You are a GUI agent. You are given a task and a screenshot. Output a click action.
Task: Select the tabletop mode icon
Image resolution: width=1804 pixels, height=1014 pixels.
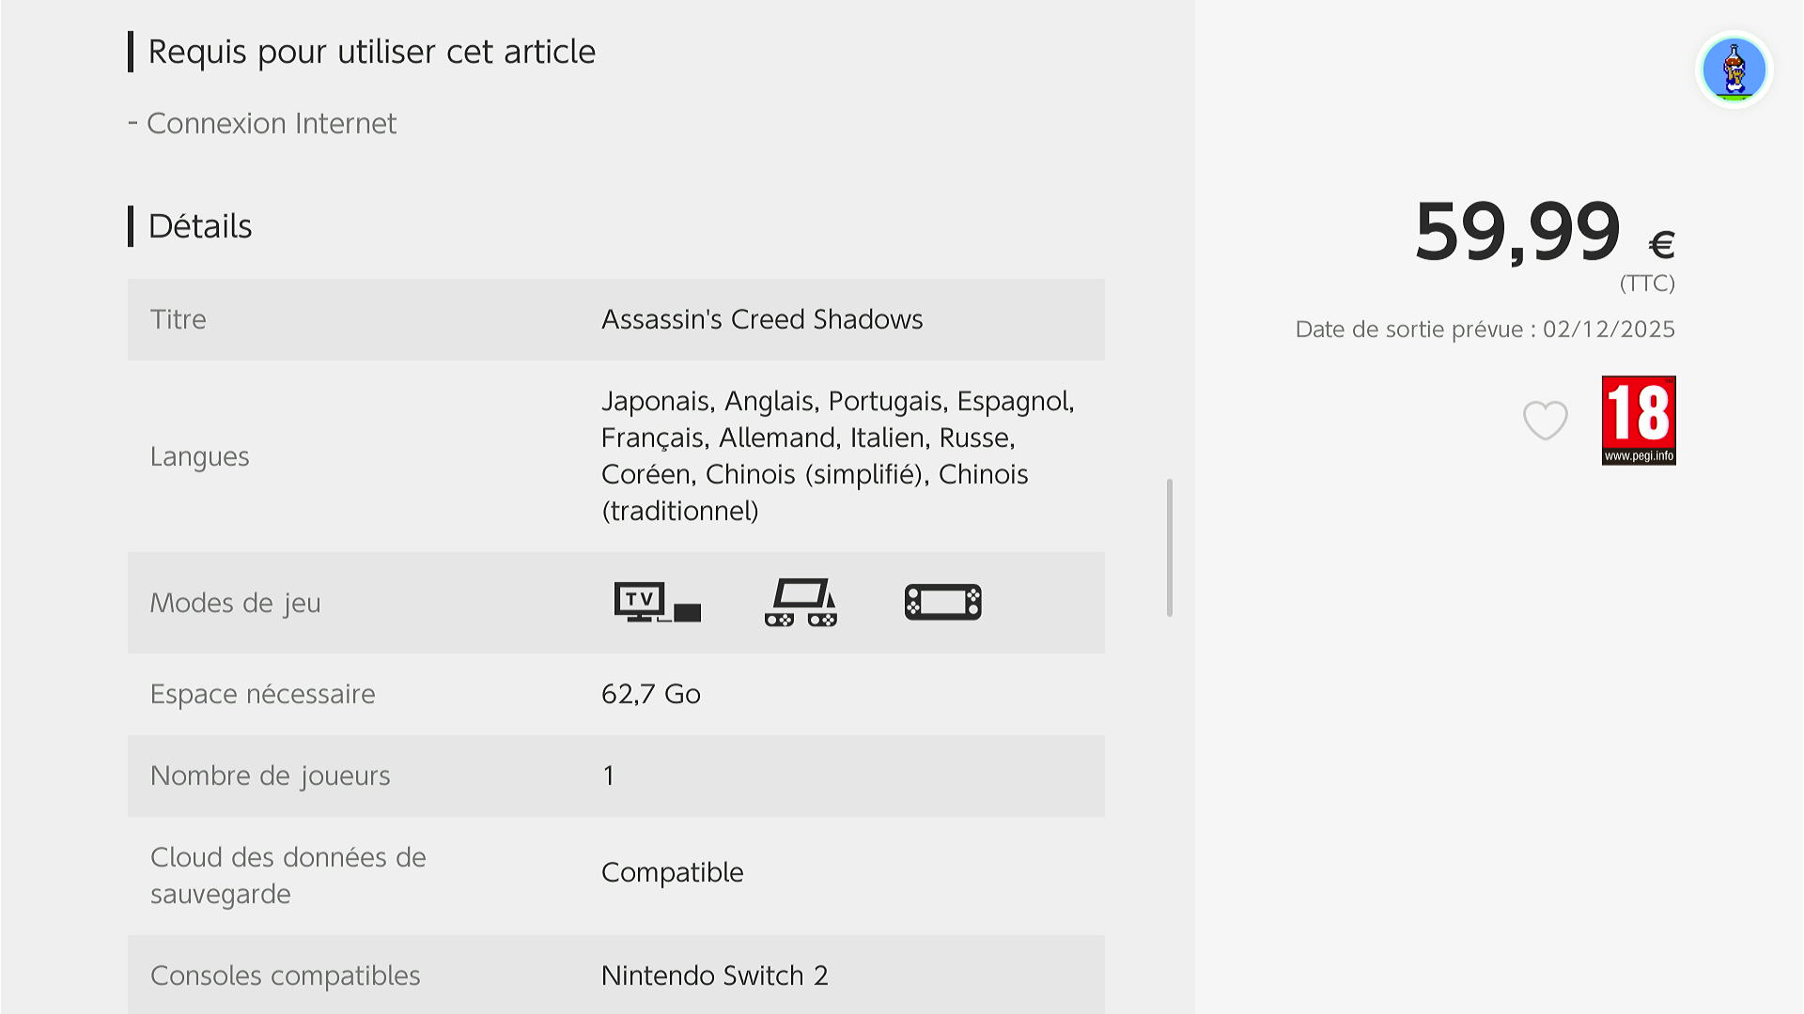click(801, 602)
